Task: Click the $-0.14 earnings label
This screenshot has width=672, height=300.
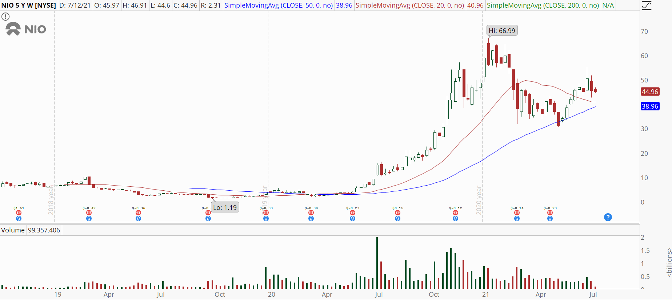Action: [517, 208]
